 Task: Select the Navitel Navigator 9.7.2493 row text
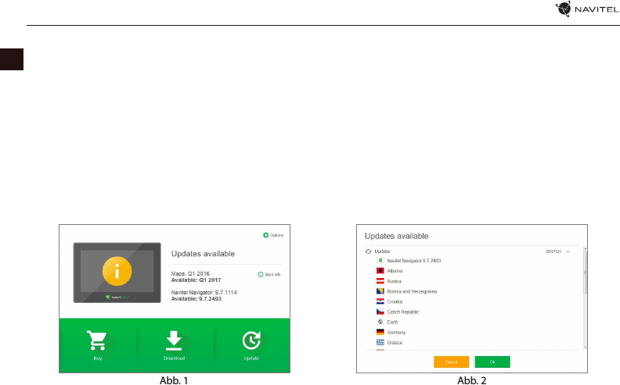pos(414,261)
